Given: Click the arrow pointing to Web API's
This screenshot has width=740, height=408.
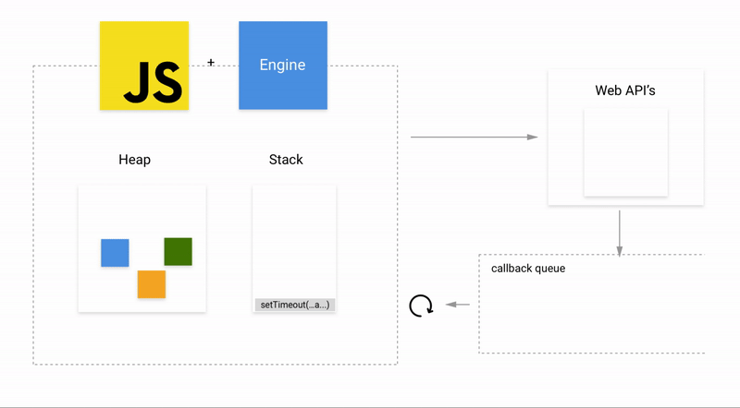Looking at the screenshot, I should [474, 138].
